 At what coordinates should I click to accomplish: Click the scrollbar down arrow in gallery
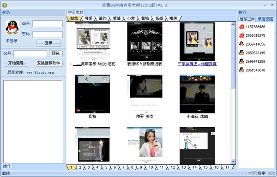pos(233,161)
